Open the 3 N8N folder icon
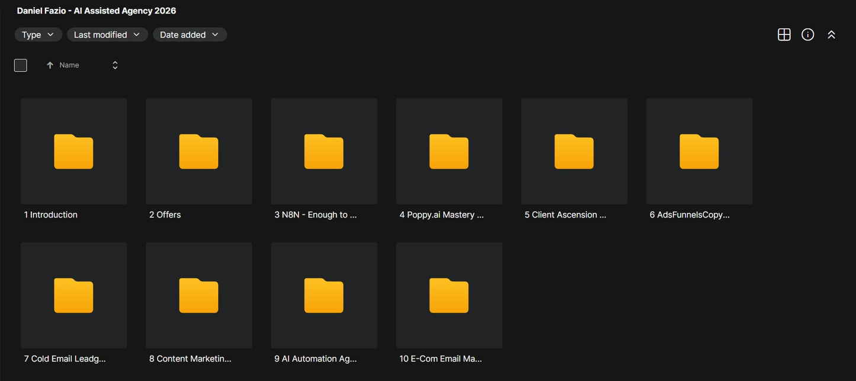Viewport: 856px width, 381px height. pyautogui.click(x=324, y=151)
